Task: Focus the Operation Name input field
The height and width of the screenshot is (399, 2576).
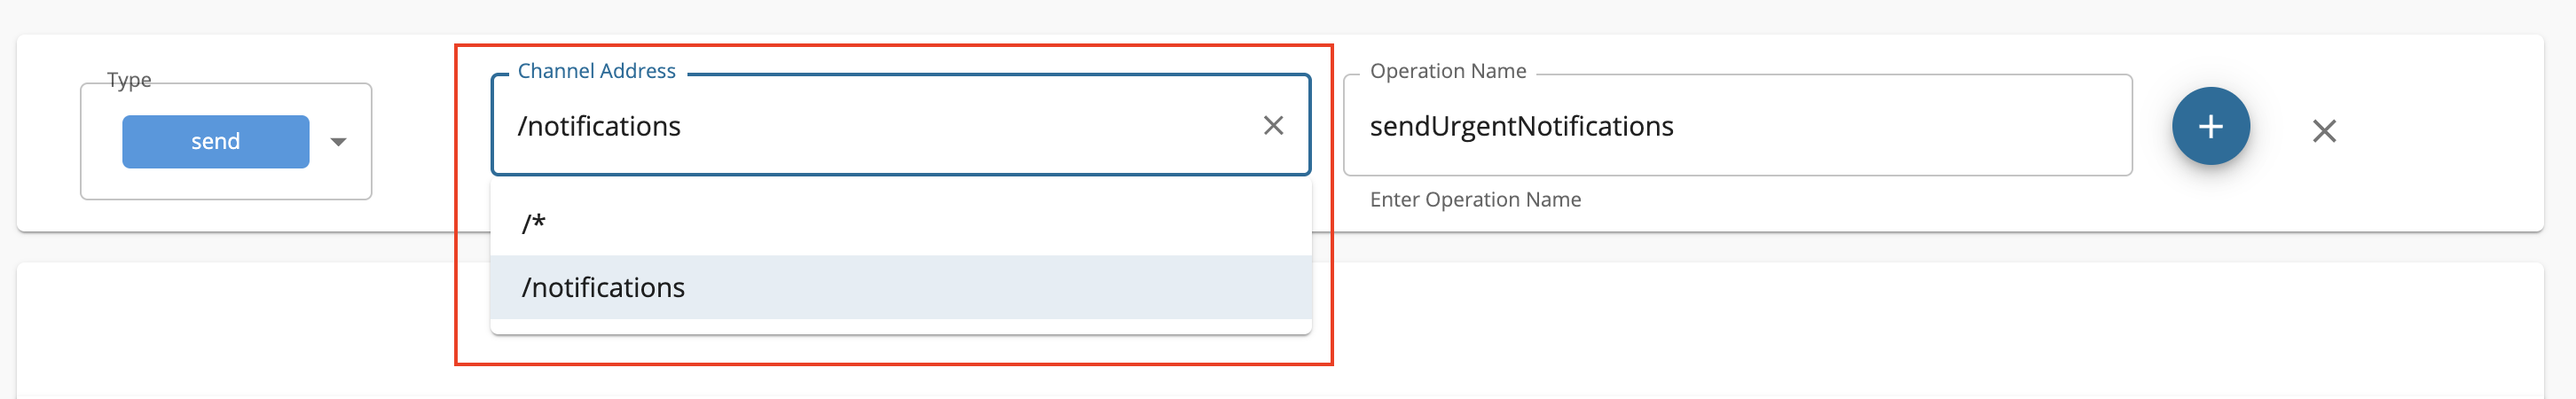Action: point(1737,125)
